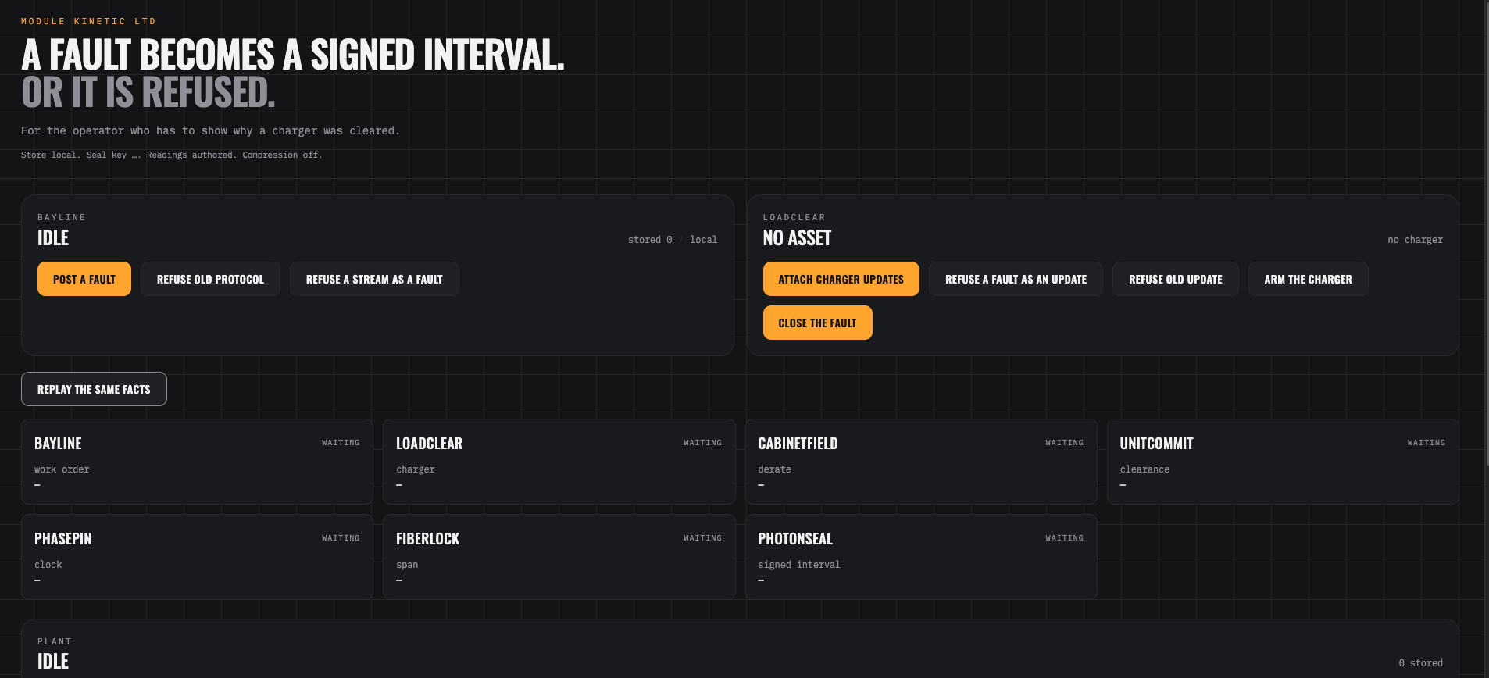The width and height of the screenshot is (1489, 678).
Task: Click the 'PLANT' panel label
Action: 55,641
